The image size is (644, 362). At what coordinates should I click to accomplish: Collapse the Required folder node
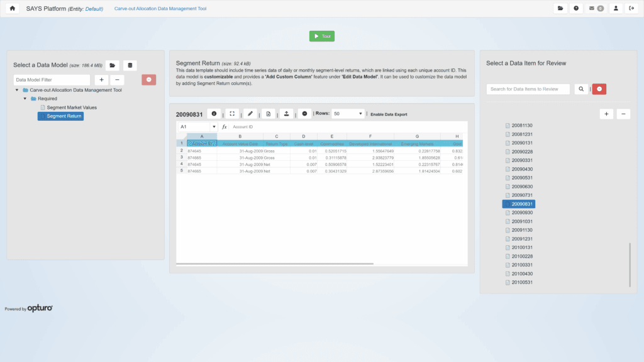pos(25,99)
